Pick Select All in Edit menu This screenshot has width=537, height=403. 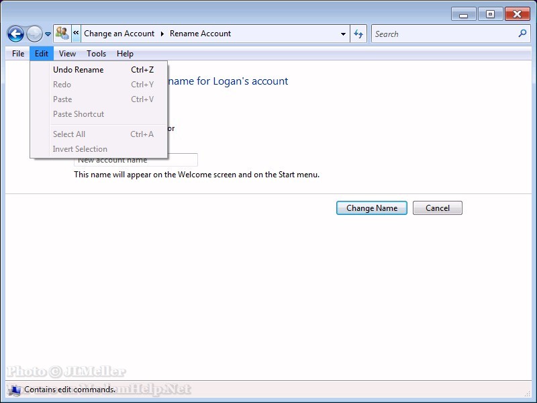click(x=99, y=134)
